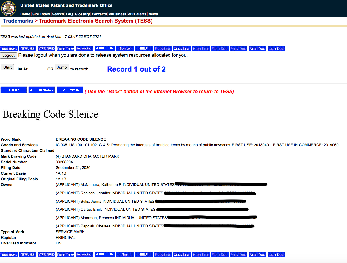Image resolution: width=347 pixels, height=263 pixels.
Task: Go to Next Doc in top toolbar
Action: (257, 48)
